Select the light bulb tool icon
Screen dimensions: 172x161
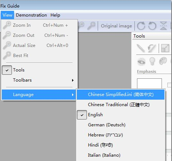click(x=152, y=61)
